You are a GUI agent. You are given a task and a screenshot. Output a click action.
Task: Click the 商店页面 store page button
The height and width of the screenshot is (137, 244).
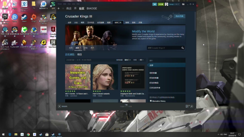[x=179, y=16]
